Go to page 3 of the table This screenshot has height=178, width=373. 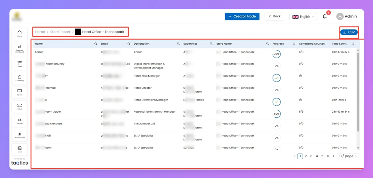pyautogui.click(x=311, y=156)
